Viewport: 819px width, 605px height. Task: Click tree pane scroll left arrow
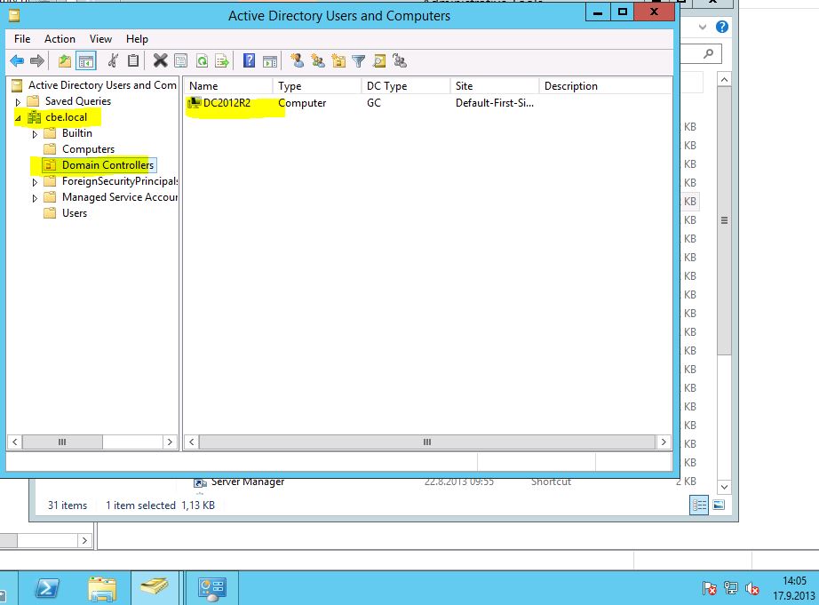coord(14,442)
